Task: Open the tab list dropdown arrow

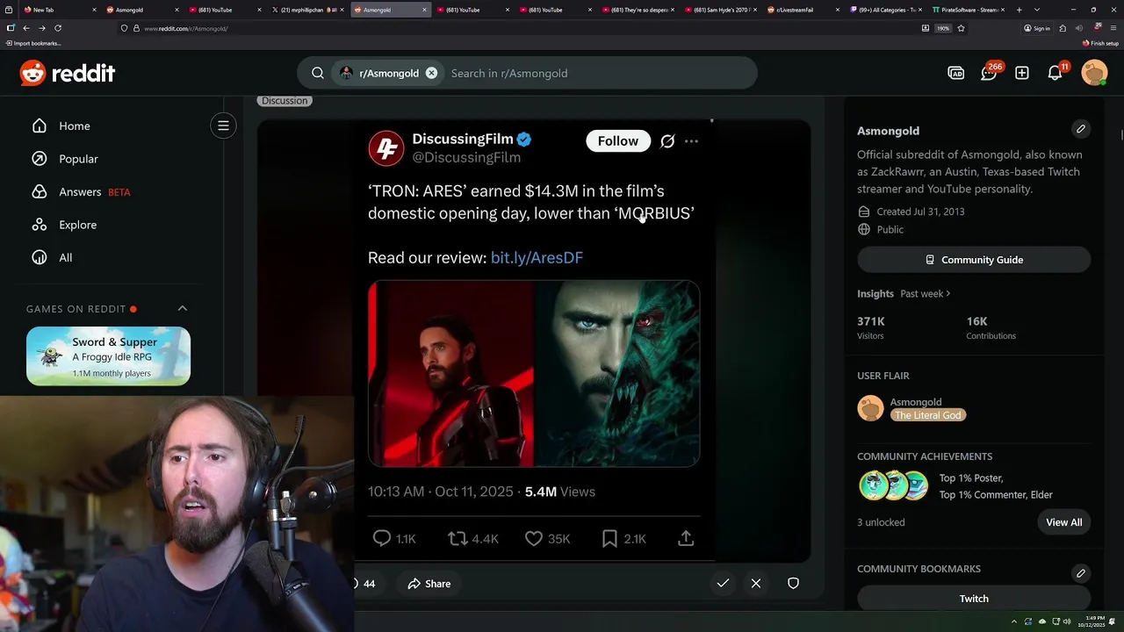Action: (1037, 10)
